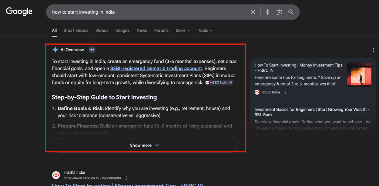The height and width of the screenshot is (186, 379).
Task: Open SEBI-registered Demat & trading account link
Action: [156, 68]
